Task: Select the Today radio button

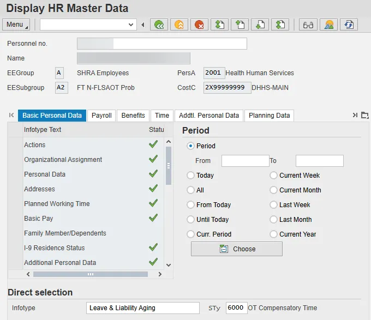Action: 191,176
